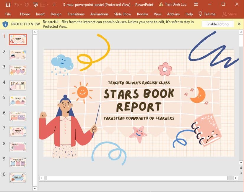Close the Protected View message bar

click(x=239, y=24)
